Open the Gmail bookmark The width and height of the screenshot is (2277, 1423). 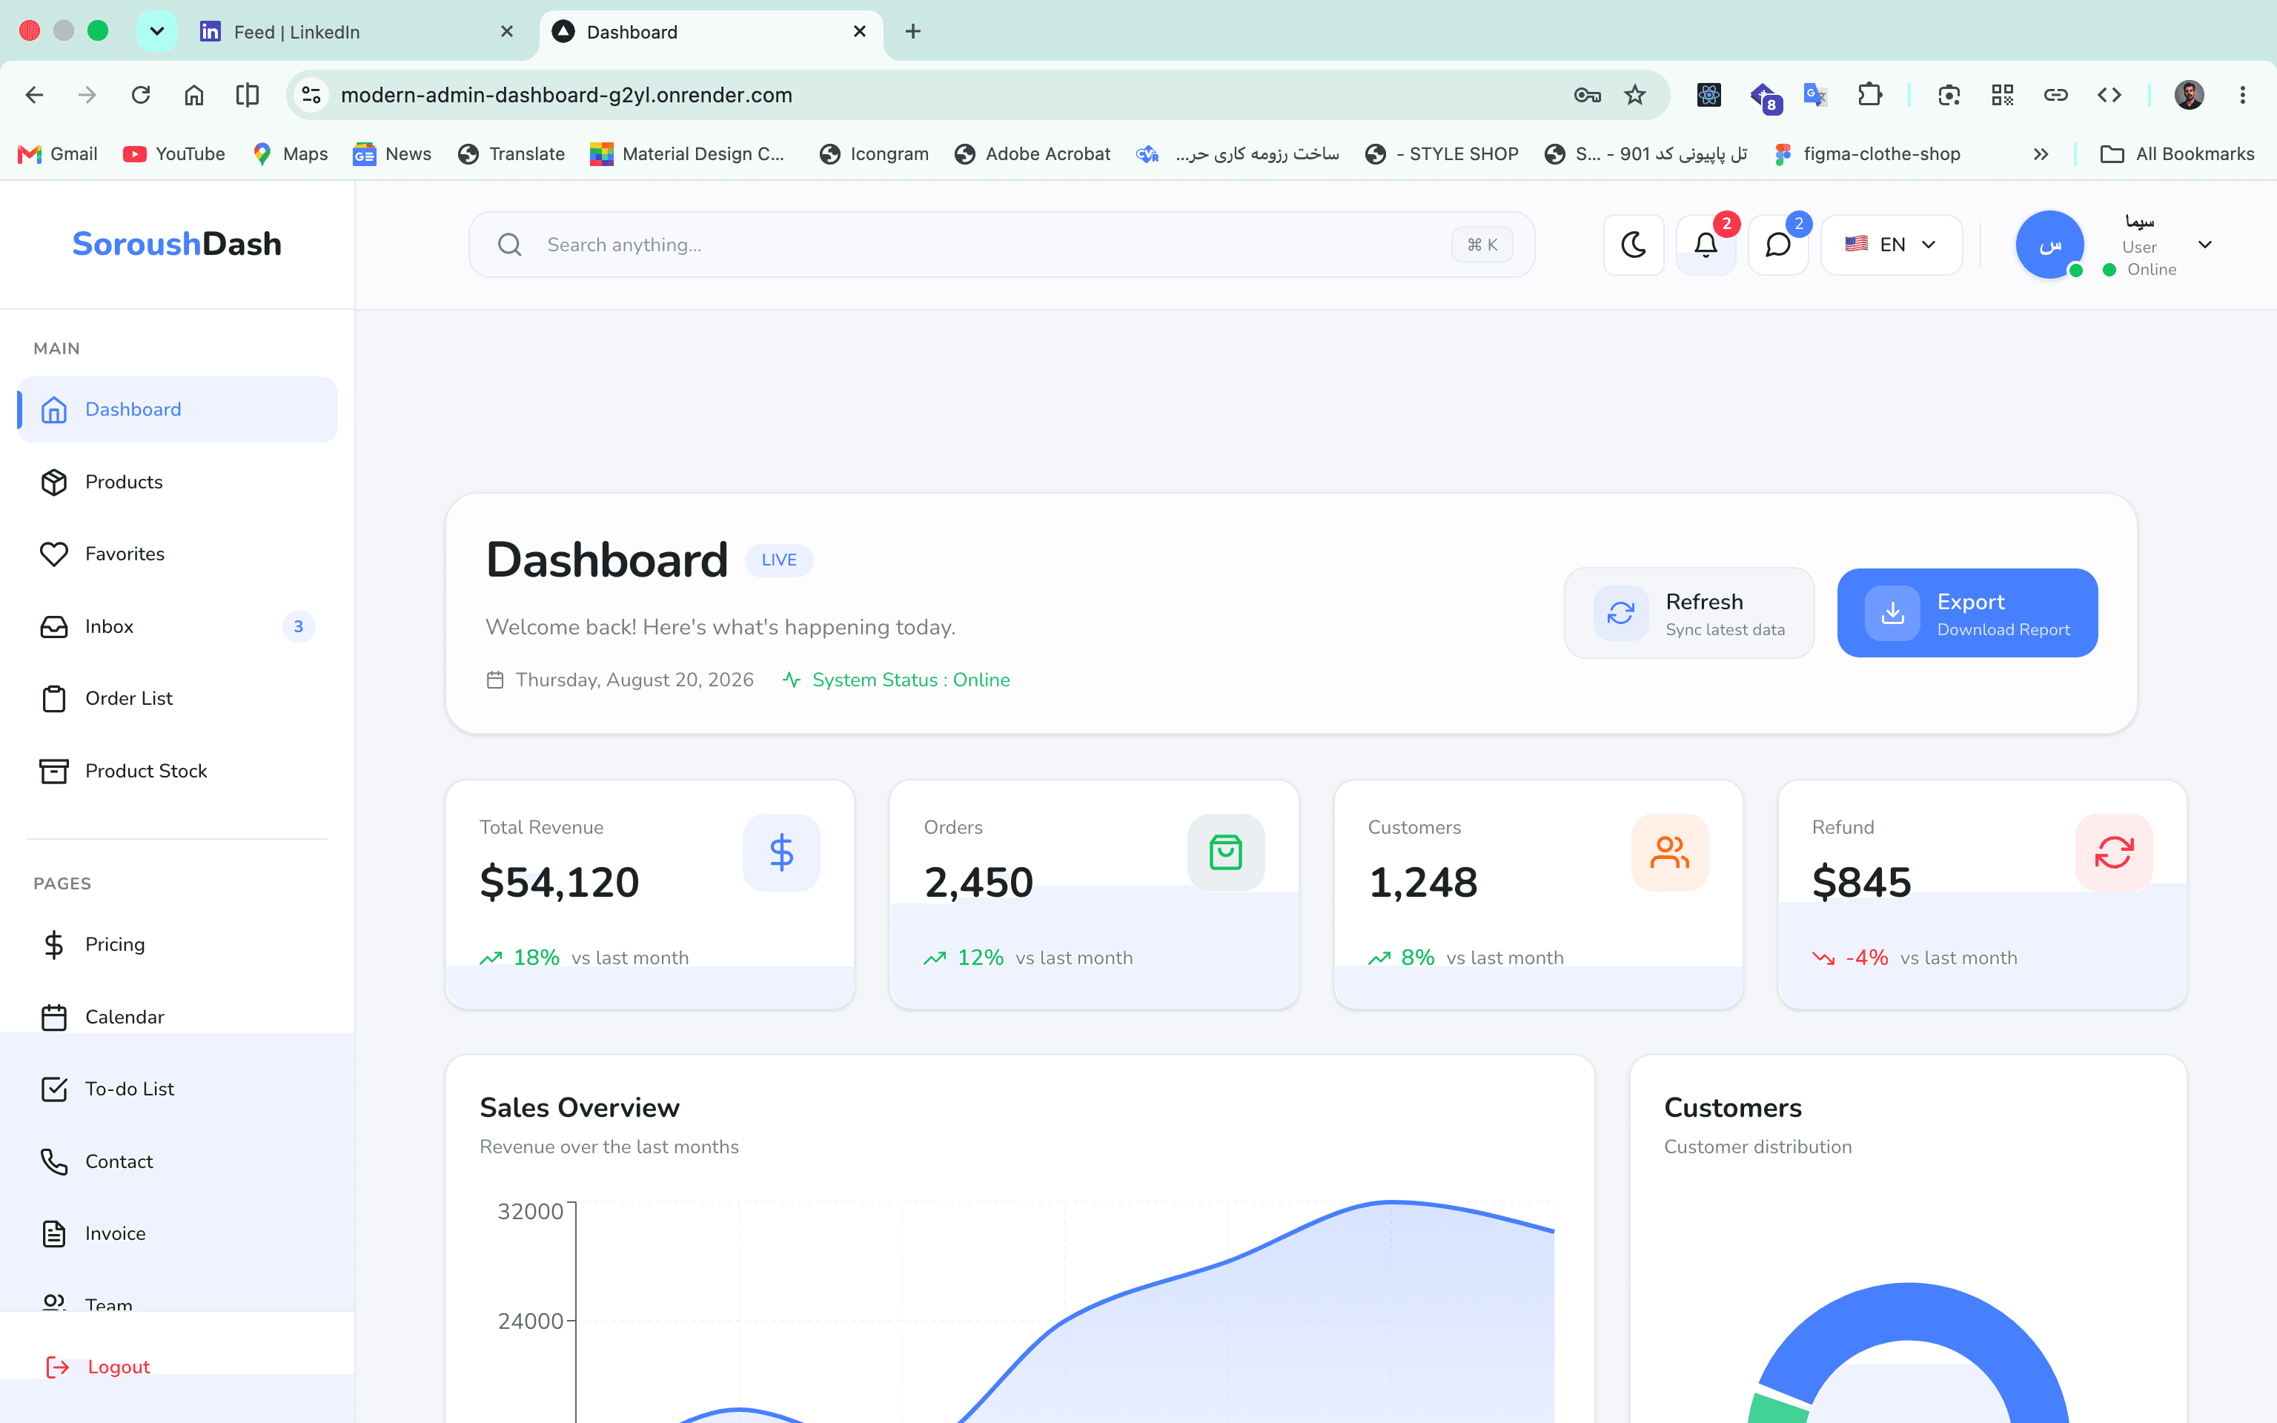pos(57,154)
